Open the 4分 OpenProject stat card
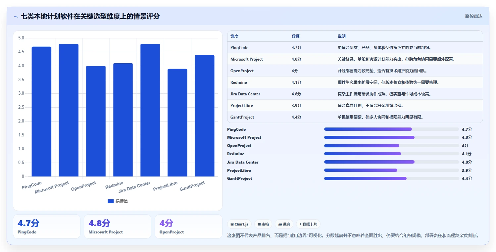Viewport: 496px width, 252px height. (188, 227)
